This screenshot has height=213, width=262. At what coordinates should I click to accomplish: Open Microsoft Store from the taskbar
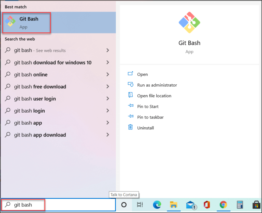(257, 205)
